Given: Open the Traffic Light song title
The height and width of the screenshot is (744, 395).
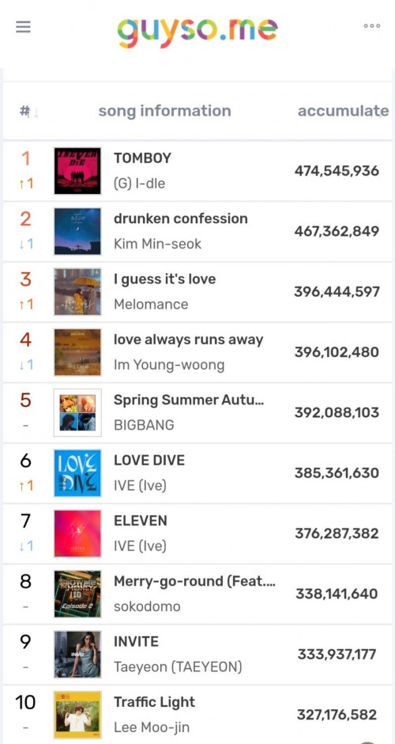Looking at the screenshot, I should pos(154,702).
